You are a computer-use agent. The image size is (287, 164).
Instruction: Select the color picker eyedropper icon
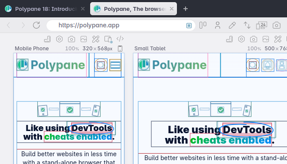point(232,25)
